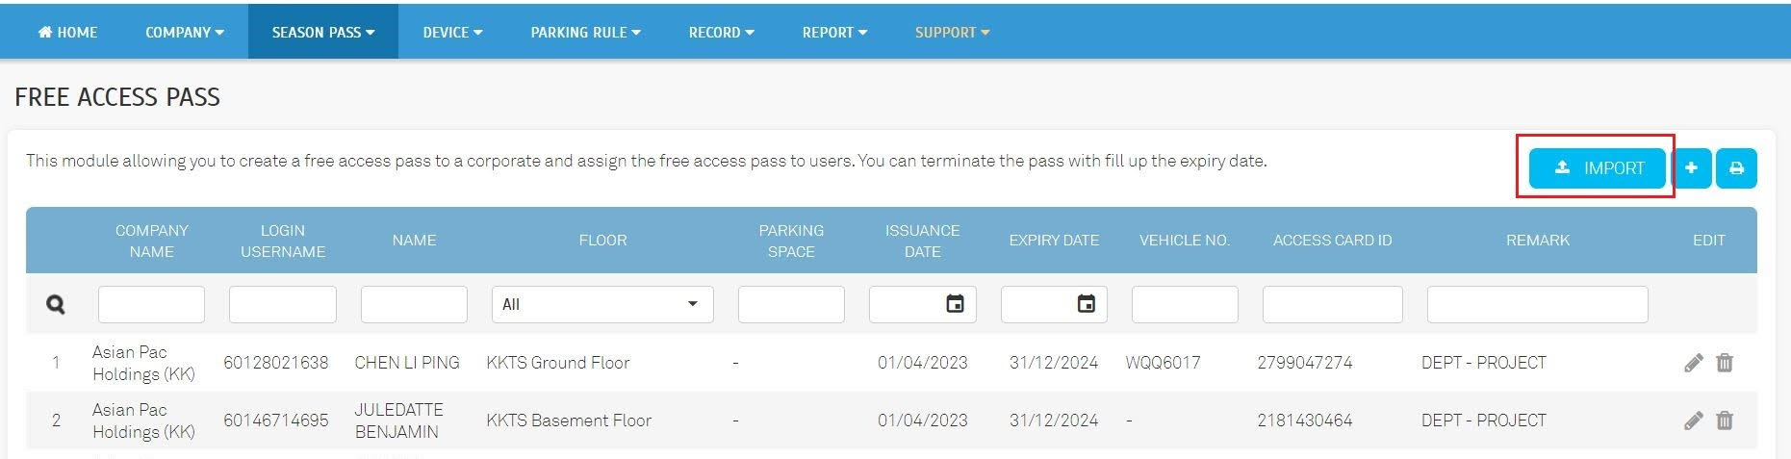The width and height of the screenshot is (1791, 459).
Task: Click the Import button
Action: (1598, 168)
